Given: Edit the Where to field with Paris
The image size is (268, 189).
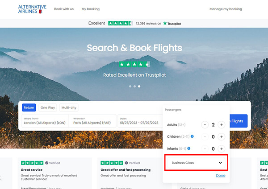Looking at the screenshot, I should (x=92, y=121).
